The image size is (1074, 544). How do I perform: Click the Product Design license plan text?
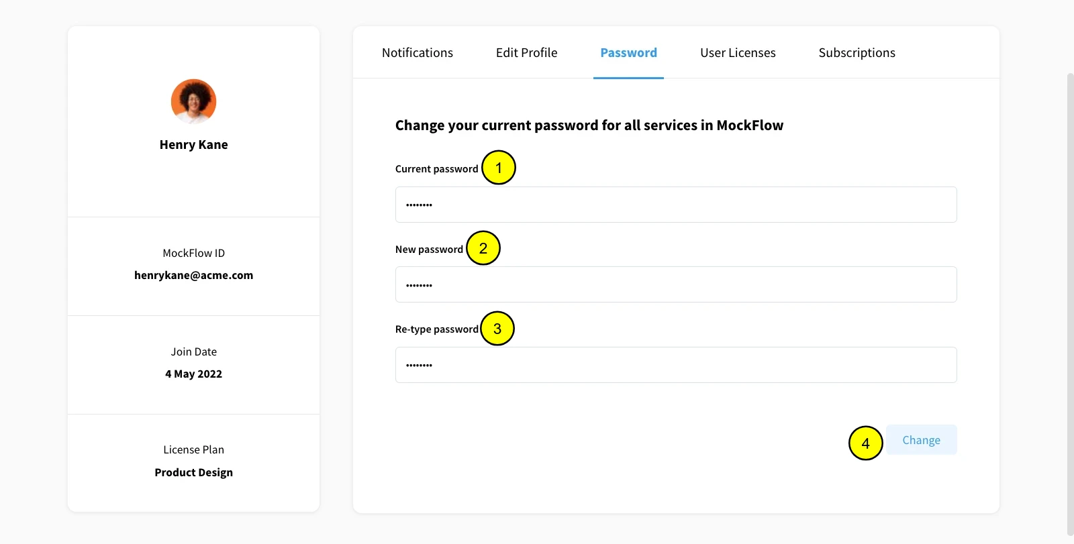click(x=193, y=472)
